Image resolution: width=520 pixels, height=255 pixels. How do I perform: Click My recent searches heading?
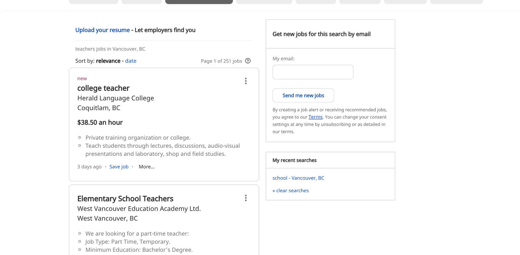click(294, 160)
